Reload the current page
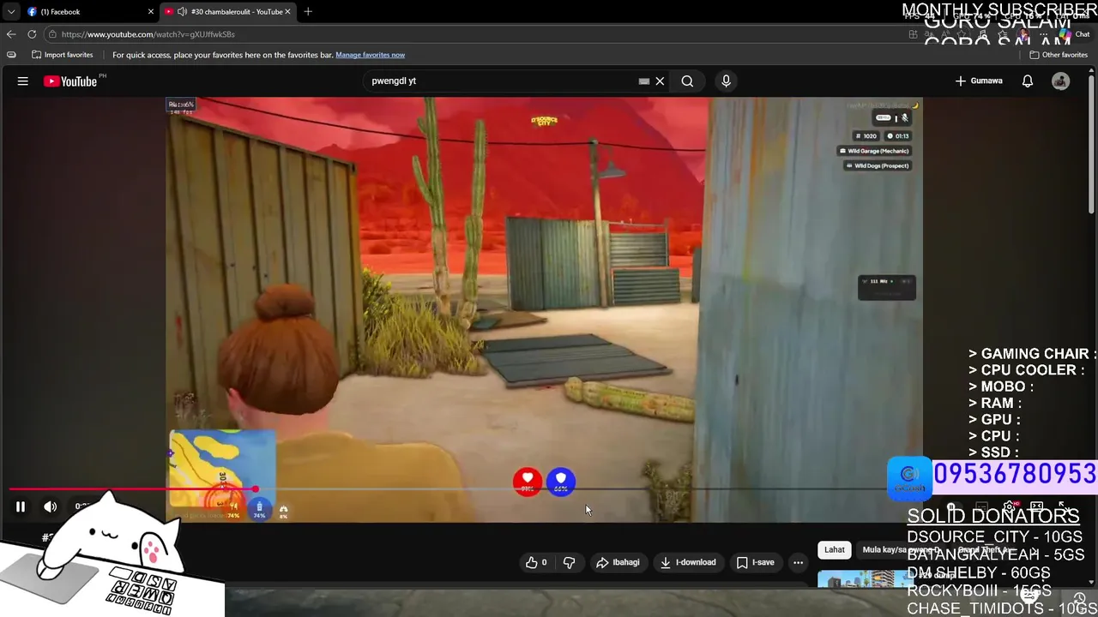This screenshot has width=1098, height=617. (32, 34)
